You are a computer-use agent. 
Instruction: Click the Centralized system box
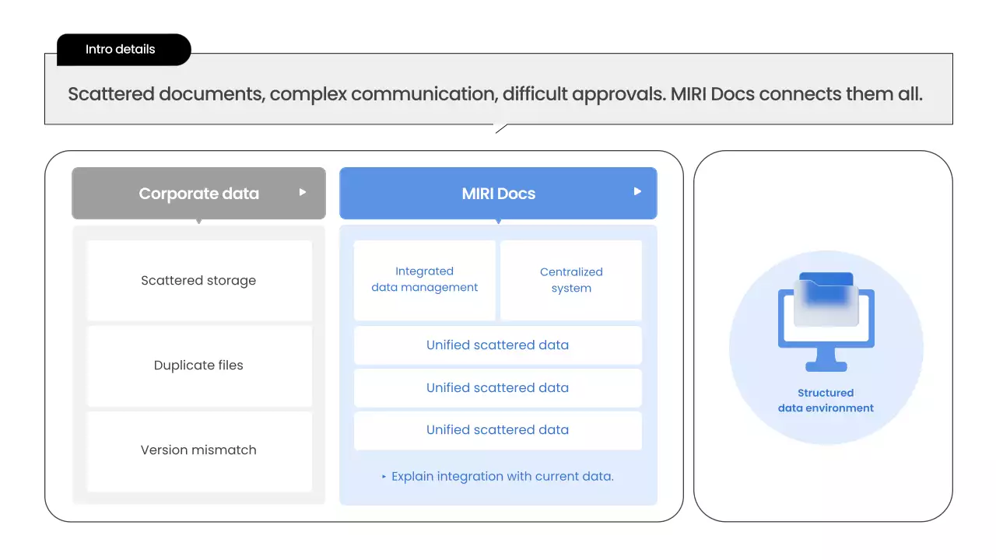pyautogui.click(x=571, y=280)
